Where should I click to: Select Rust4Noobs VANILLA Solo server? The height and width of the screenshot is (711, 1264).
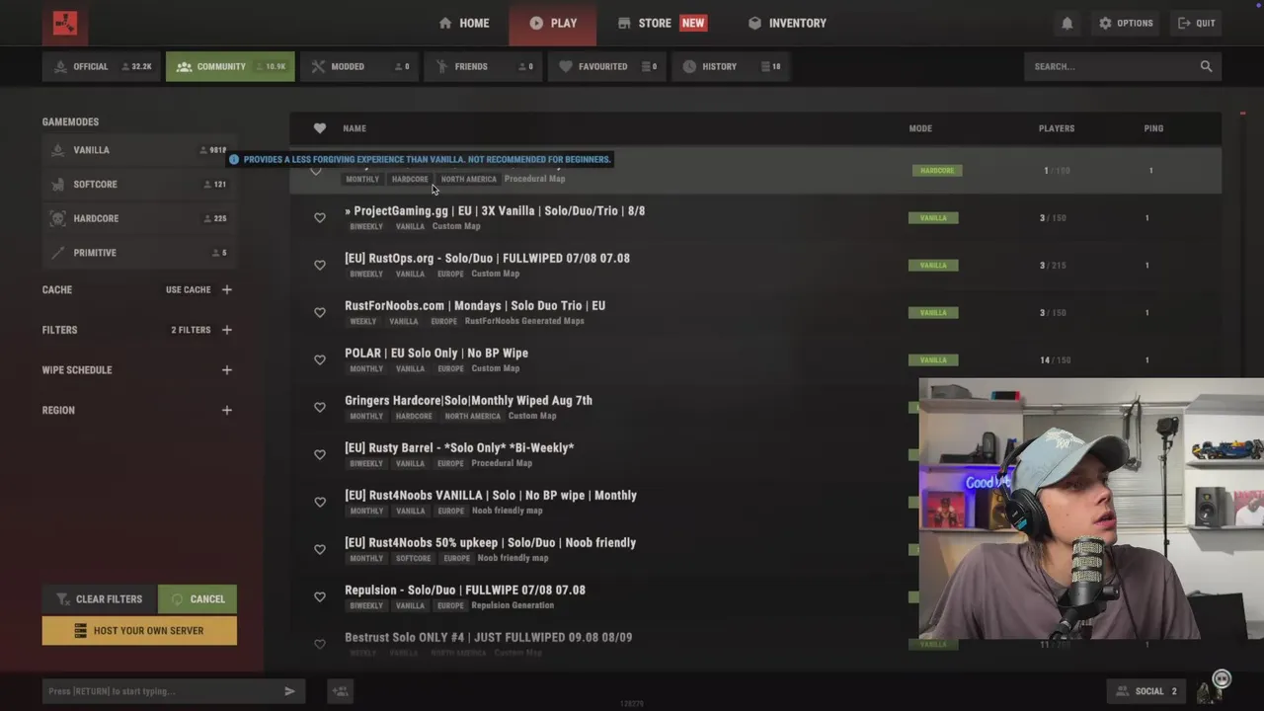coord(604,503)
